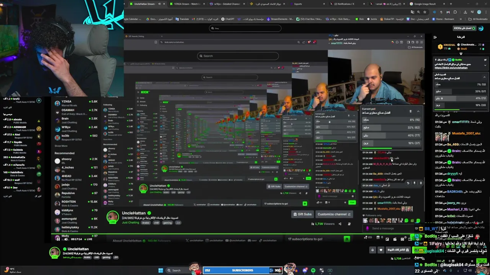Open the brof2 channel in left list
The width and height of the screenshot is (490, 275).
point(21,100)
